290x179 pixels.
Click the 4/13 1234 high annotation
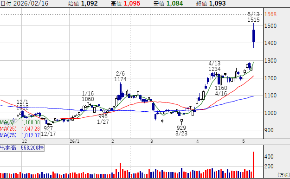tap(214, 66)
